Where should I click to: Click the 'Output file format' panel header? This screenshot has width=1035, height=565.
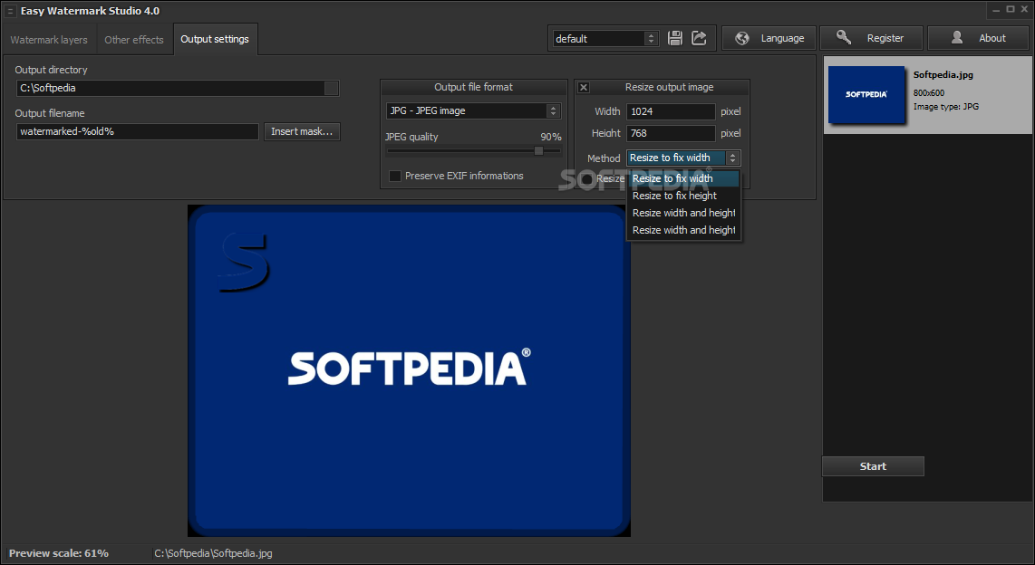pos(473,87)
